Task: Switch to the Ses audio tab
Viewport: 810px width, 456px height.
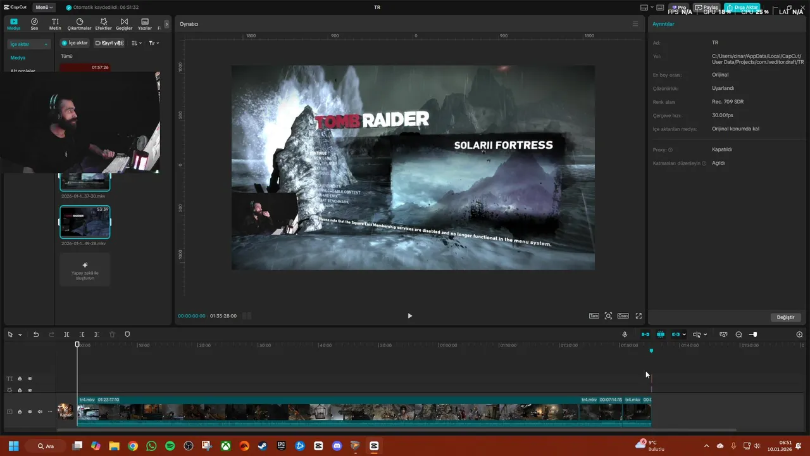Action: pyautogui.click(x=34, y=24)
